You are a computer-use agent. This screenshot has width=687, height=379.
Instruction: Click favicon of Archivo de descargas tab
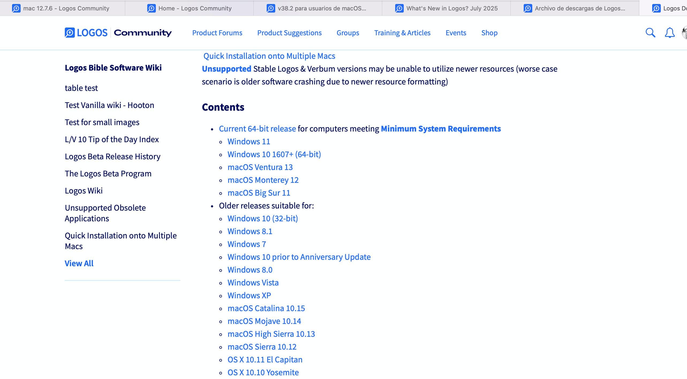coord(528,8)
